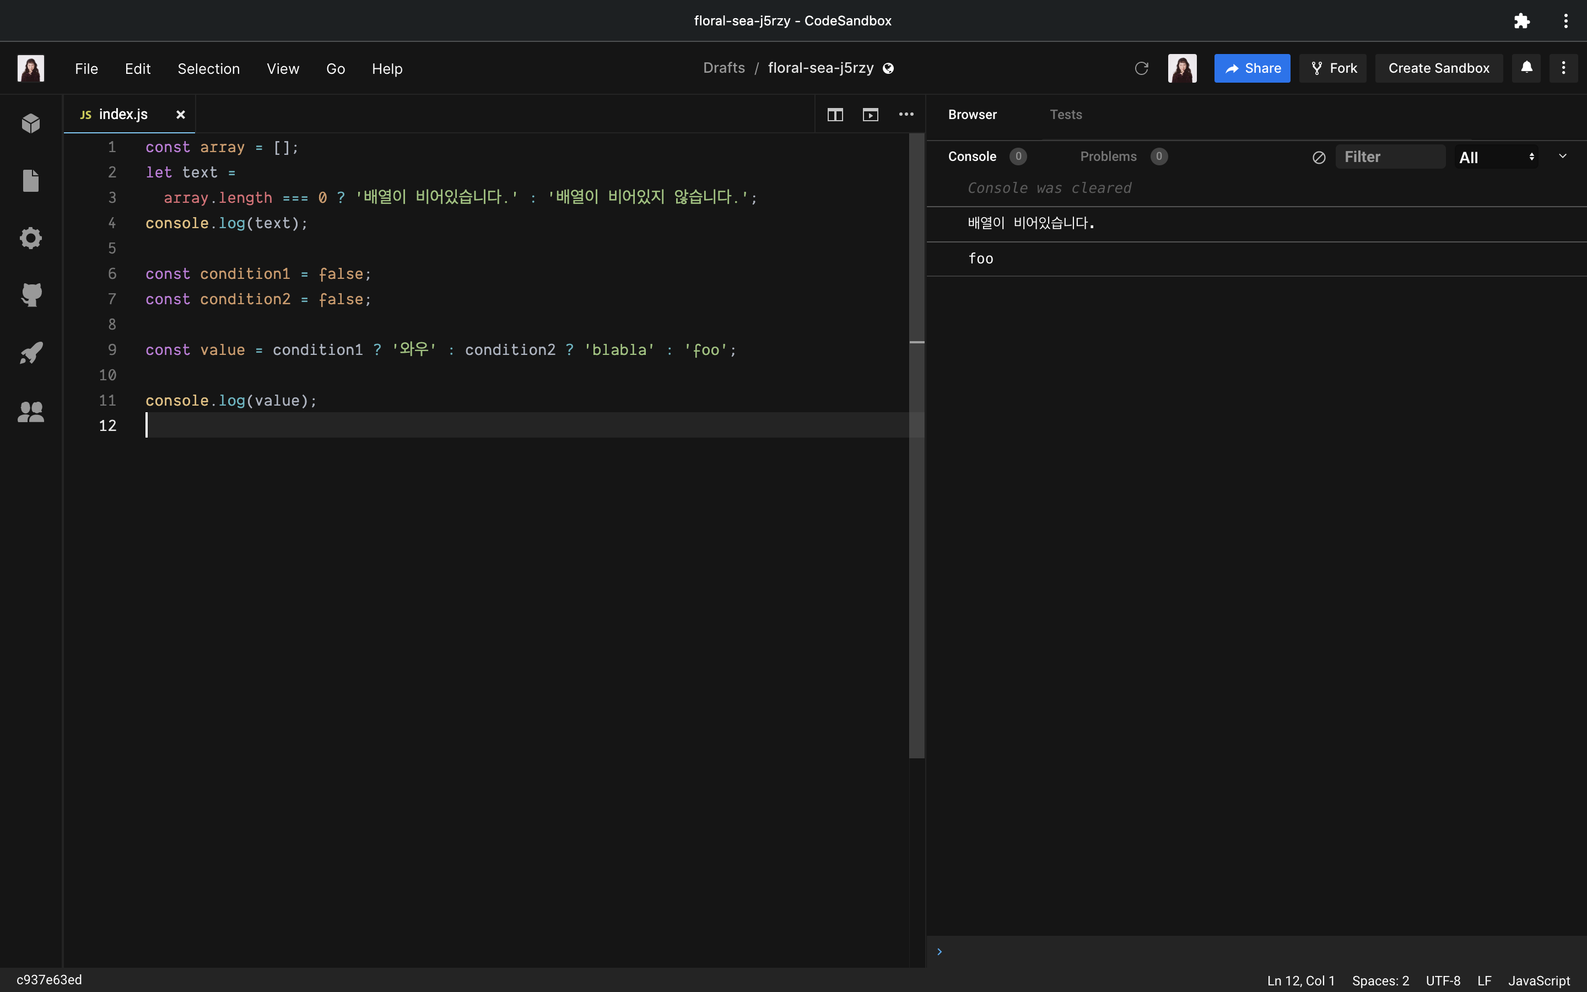Open the GitHub sidebar panel
Screen dimensions: 1587x992
click(x=31, y=295)
